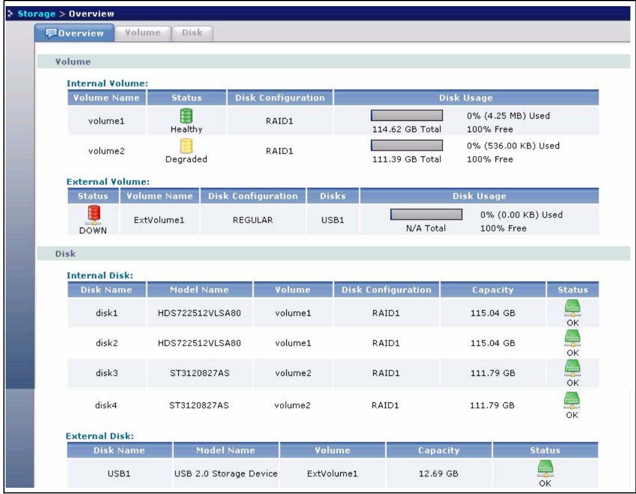
Task: Click disk3 OK status icon
Action: pos(572,368)
